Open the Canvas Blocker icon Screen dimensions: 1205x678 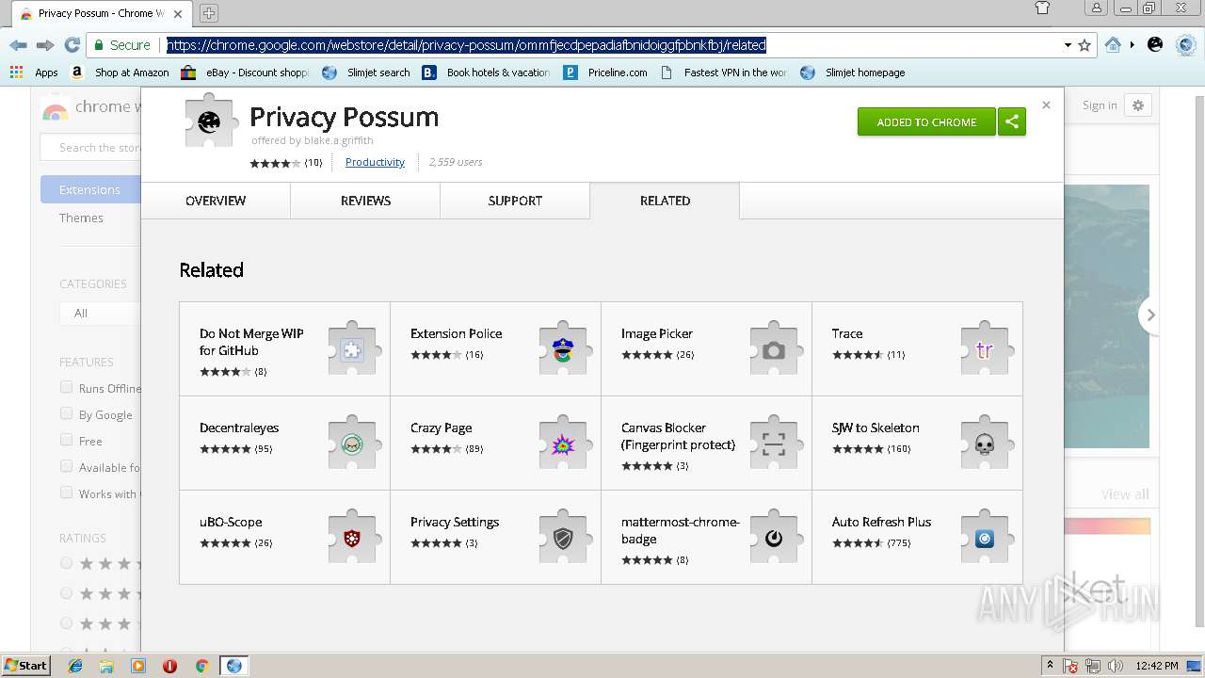(774, 444)
